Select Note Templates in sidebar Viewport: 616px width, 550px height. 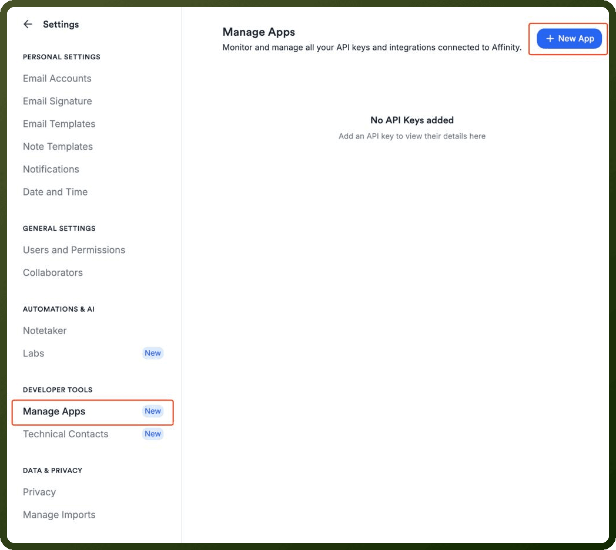pyautogui.click(x=58, y=147)
